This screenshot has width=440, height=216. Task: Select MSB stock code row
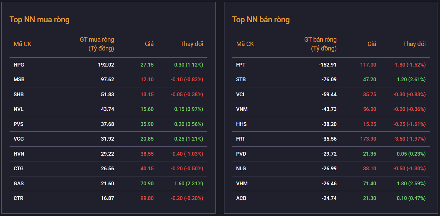[108, 80]
